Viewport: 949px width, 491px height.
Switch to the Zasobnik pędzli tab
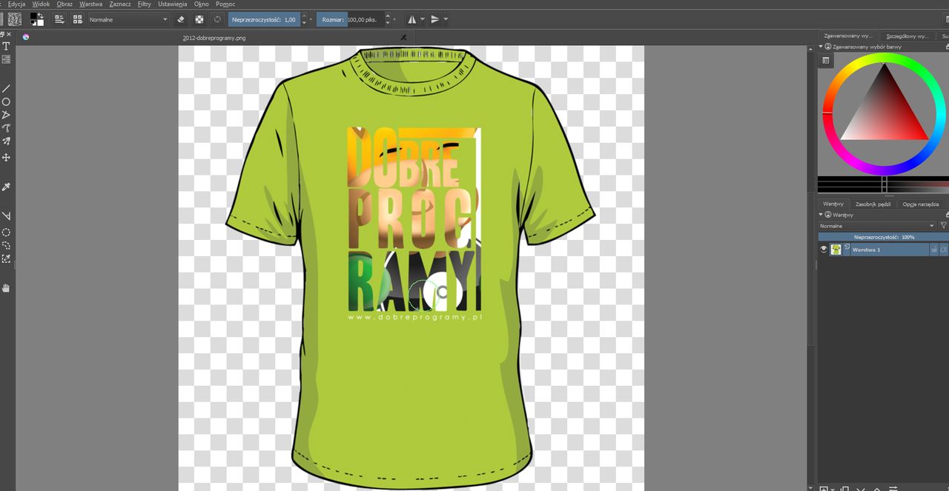pos(873,204)
